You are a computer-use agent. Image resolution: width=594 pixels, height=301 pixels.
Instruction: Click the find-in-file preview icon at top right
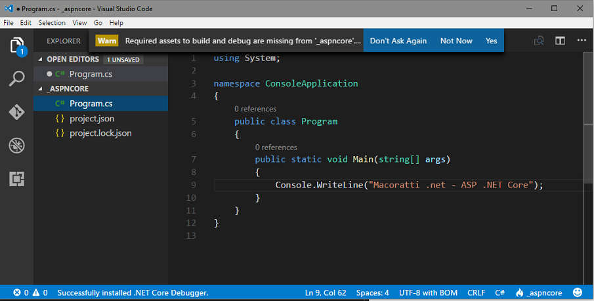coord(539,41)
